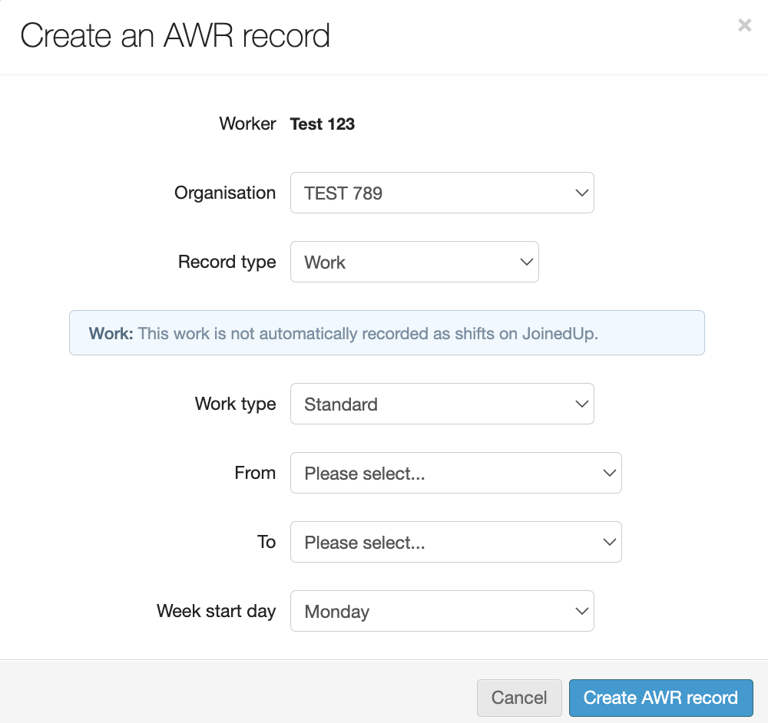
Task: Click the Create AWR record button
Action: tap(660, 698)
